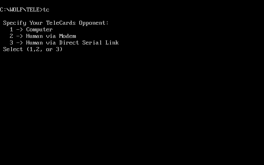Image resolution: width=264 pixels, height=165 pixels.
Task: Click the number 3 menu index
Action: [x=12, y=42]
